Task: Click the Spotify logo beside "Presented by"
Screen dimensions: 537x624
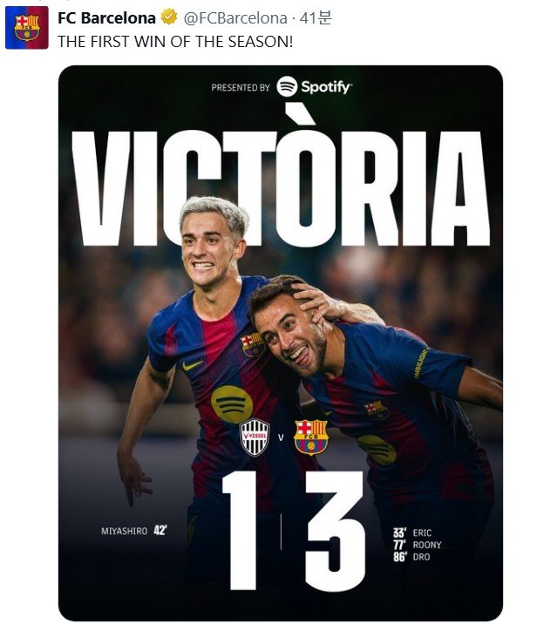Action: click(314, 86)
